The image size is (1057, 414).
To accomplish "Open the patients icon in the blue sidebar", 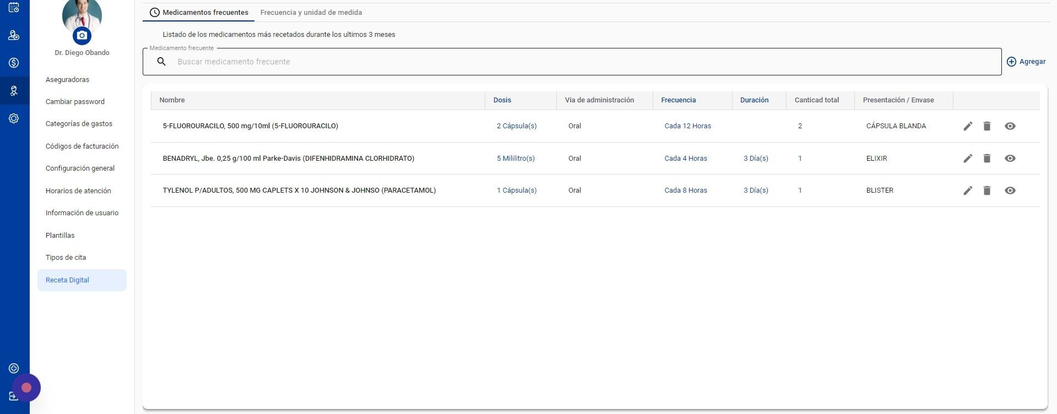I will point(14,35).
